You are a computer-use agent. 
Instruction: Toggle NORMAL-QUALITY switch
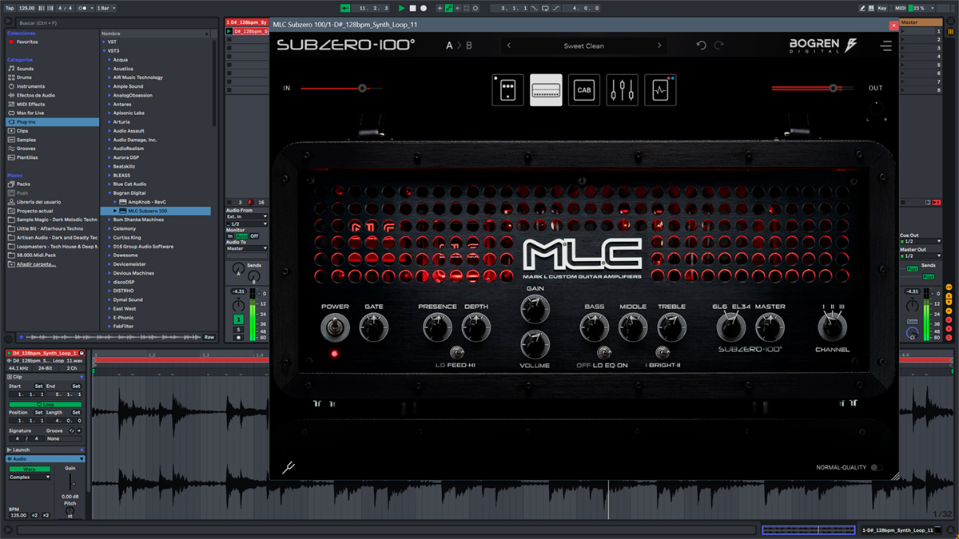coord(877,468)
